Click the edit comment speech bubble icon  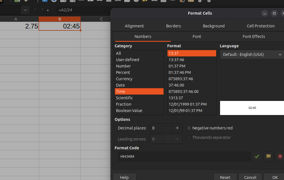[x=268, y=156]
